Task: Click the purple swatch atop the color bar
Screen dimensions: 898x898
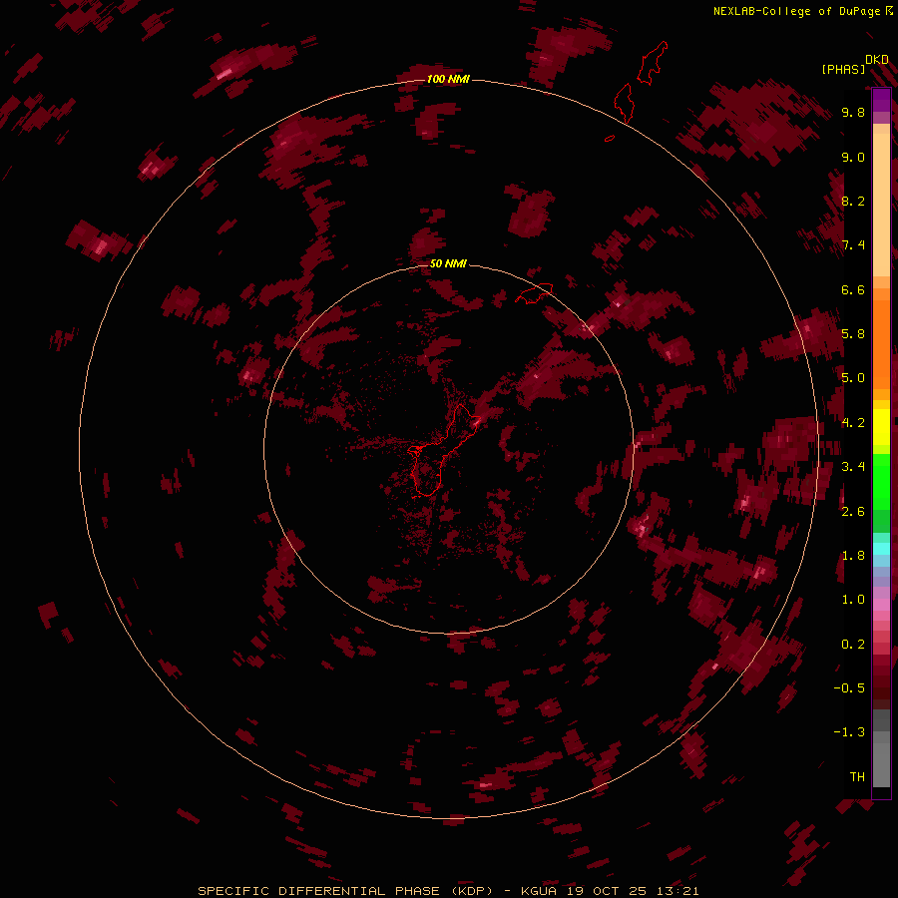Action: pos(881,100)
